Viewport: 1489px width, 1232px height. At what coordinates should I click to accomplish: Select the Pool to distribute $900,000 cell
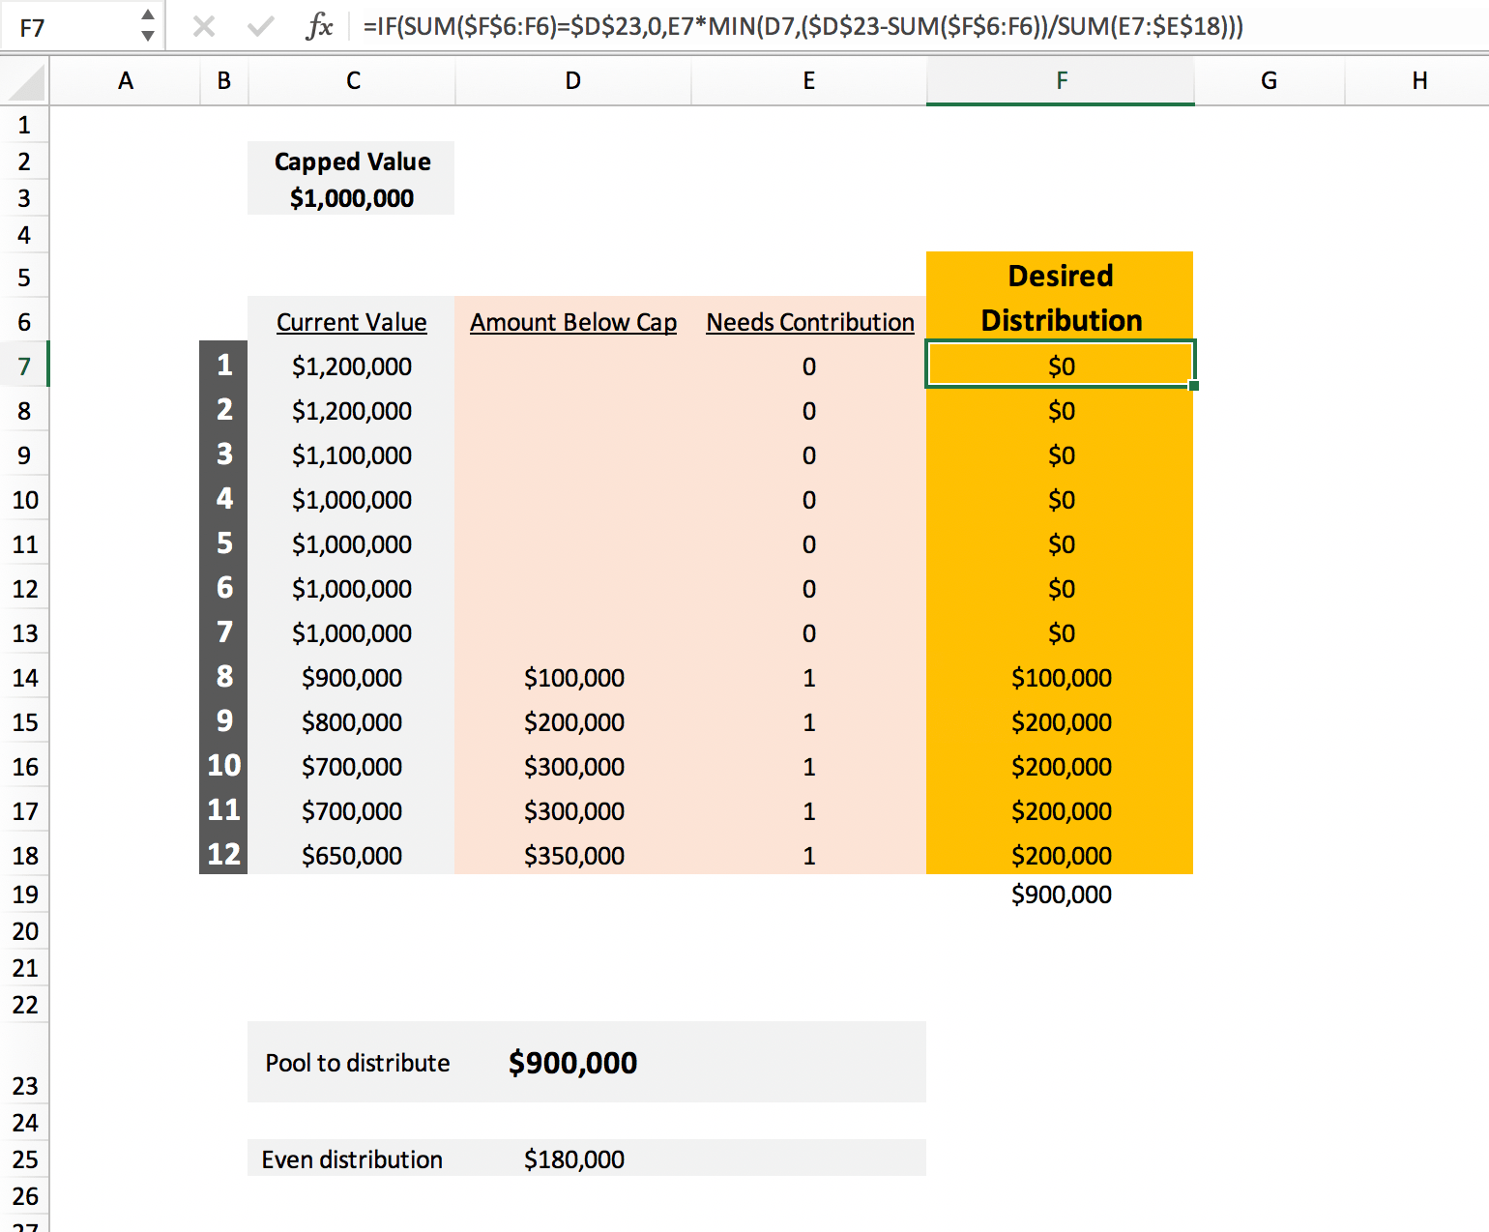click(x=572, y=1062)
